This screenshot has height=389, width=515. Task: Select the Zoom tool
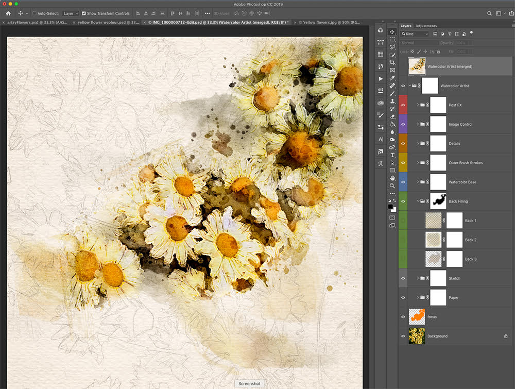click(x=392, y=186)
